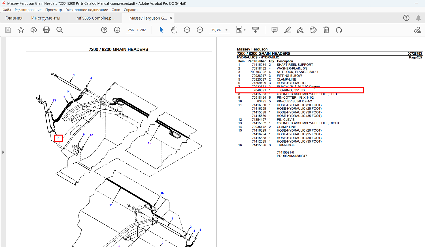Open zoom level dropdown
This screenshot has height=247, width=425.
coord(226,30)
